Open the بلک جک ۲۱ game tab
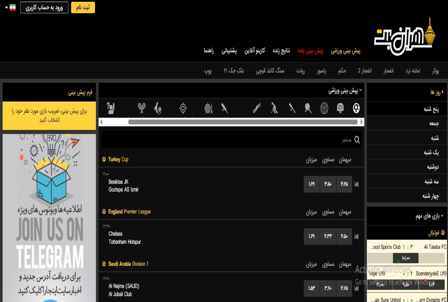The image size is (448, 302). coord(234,71)
